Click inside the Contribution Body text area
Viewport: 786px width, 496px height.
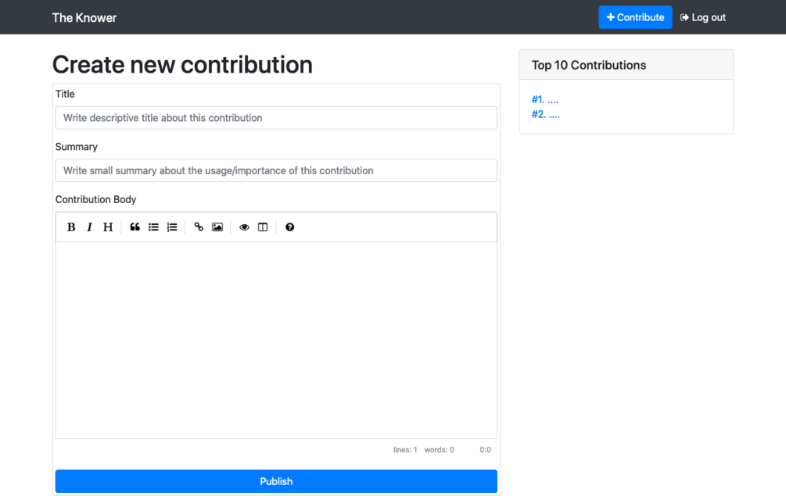[276, 341]
